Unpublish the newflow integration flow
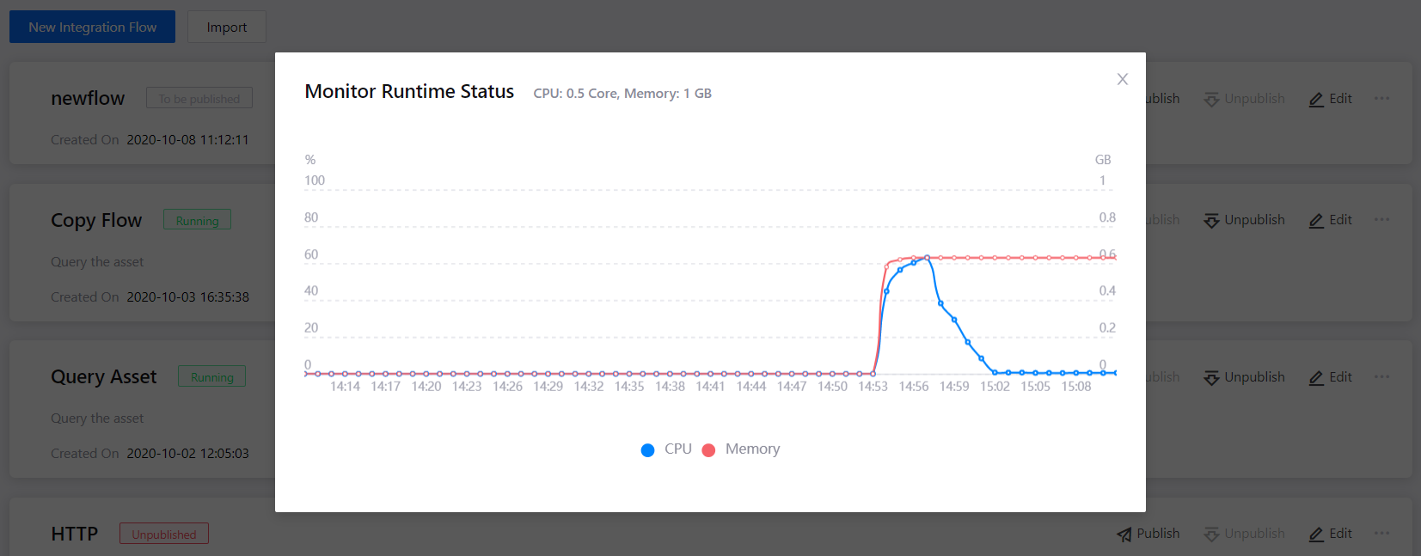Screen dimensions: 1421x556 pyautogui.click(x=1244, y=98)
